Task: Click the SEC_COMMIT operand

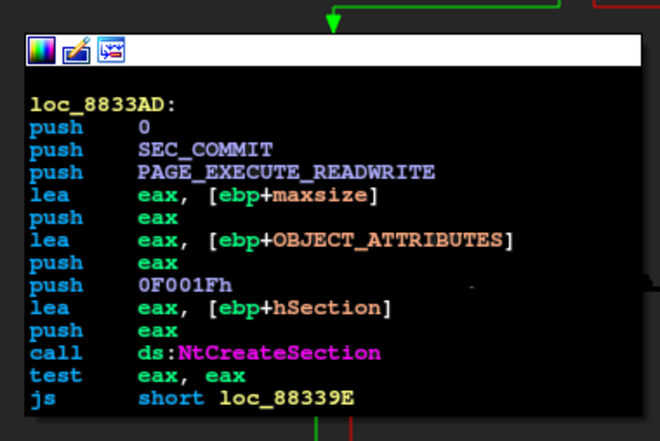Action: click(206, 150)
